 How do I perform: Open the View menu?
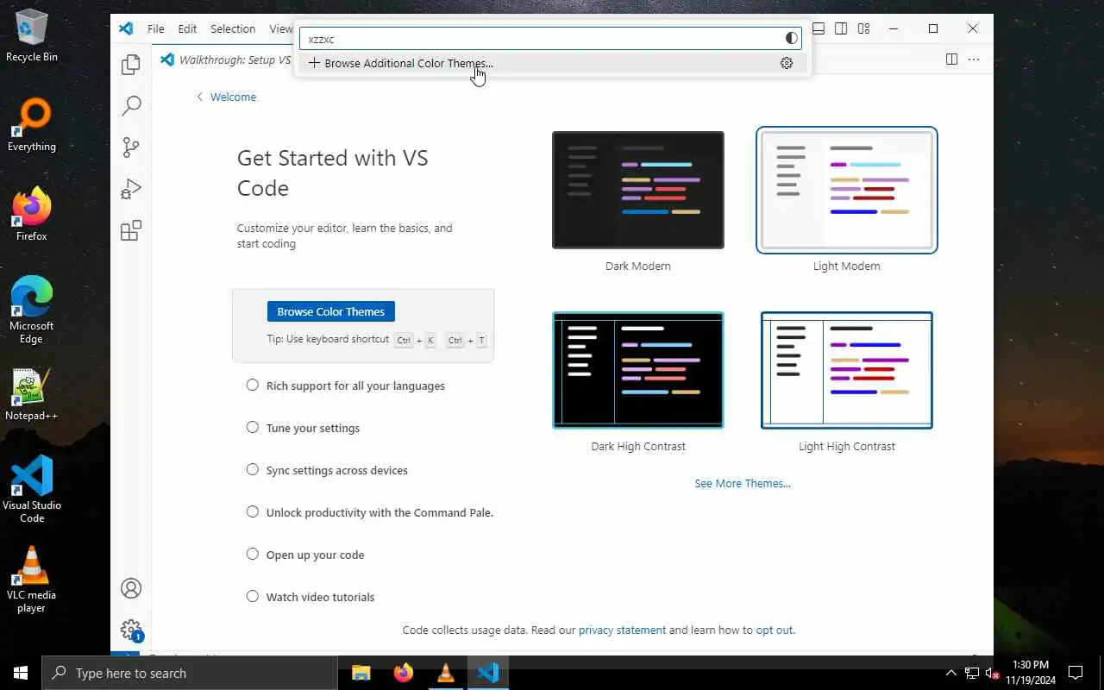coord(281,28)
